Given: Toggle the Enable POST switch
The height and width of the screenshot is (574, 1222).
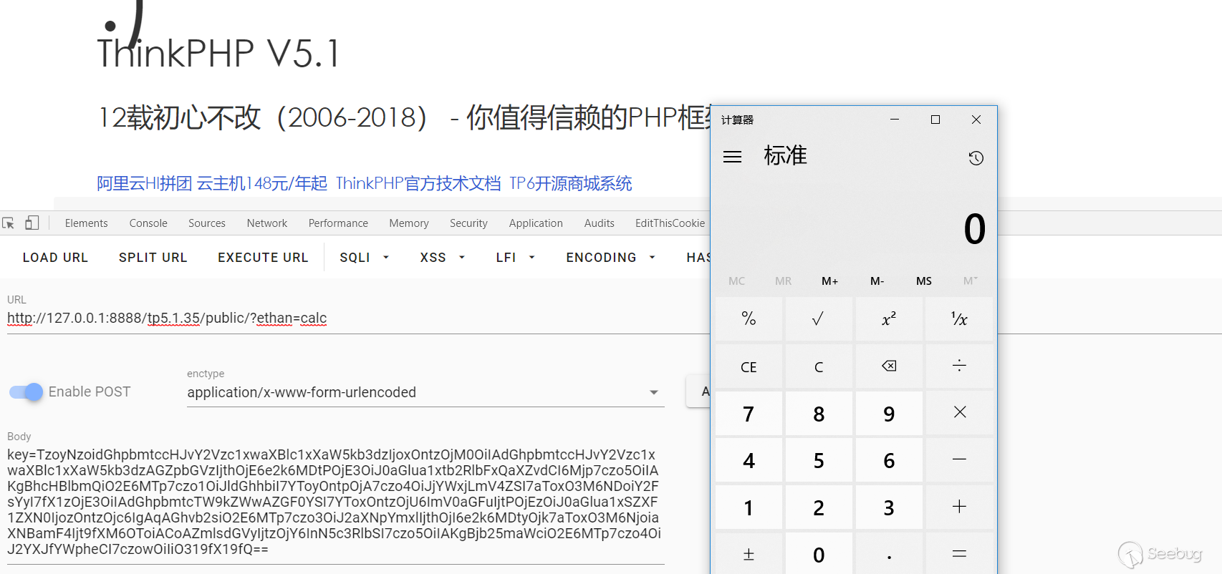Looking at the screenshot, I should [27, 391].
